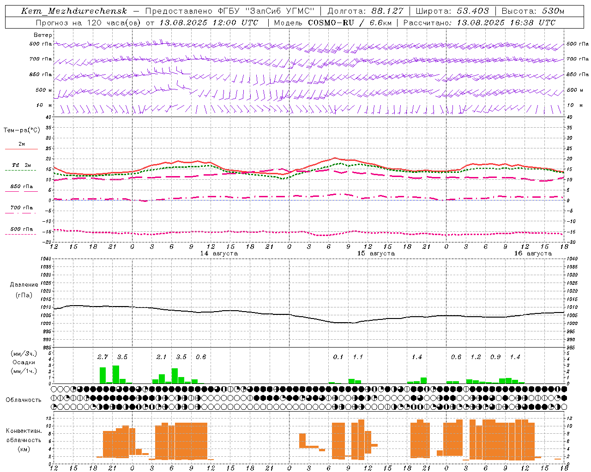This screenshot has height=472, width=591.
Task: Click the 2.1 precipitation total value
Action: (x=161, y=357)
